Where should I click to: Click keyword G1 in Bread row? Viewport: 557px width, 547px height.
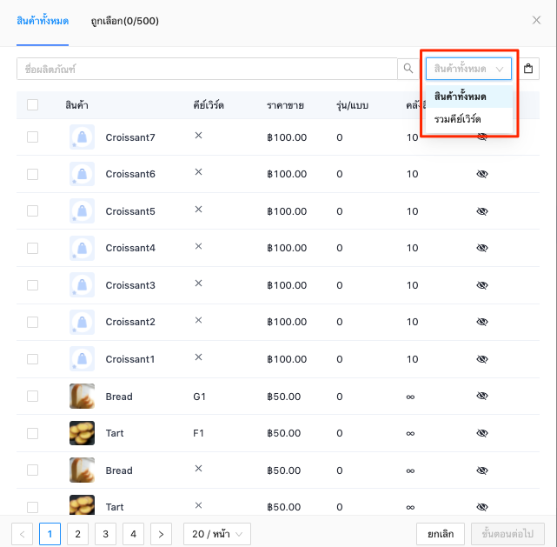point(199,397)
